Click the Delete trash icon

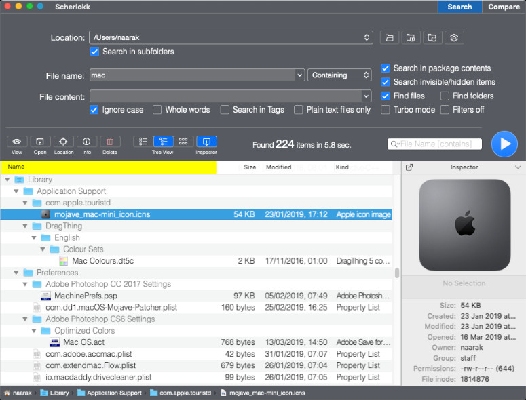pyautogui.click(x=110, y=142)
